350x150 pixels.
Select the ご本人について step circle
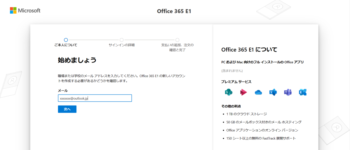pyautogui.click(x=66, y=40)
